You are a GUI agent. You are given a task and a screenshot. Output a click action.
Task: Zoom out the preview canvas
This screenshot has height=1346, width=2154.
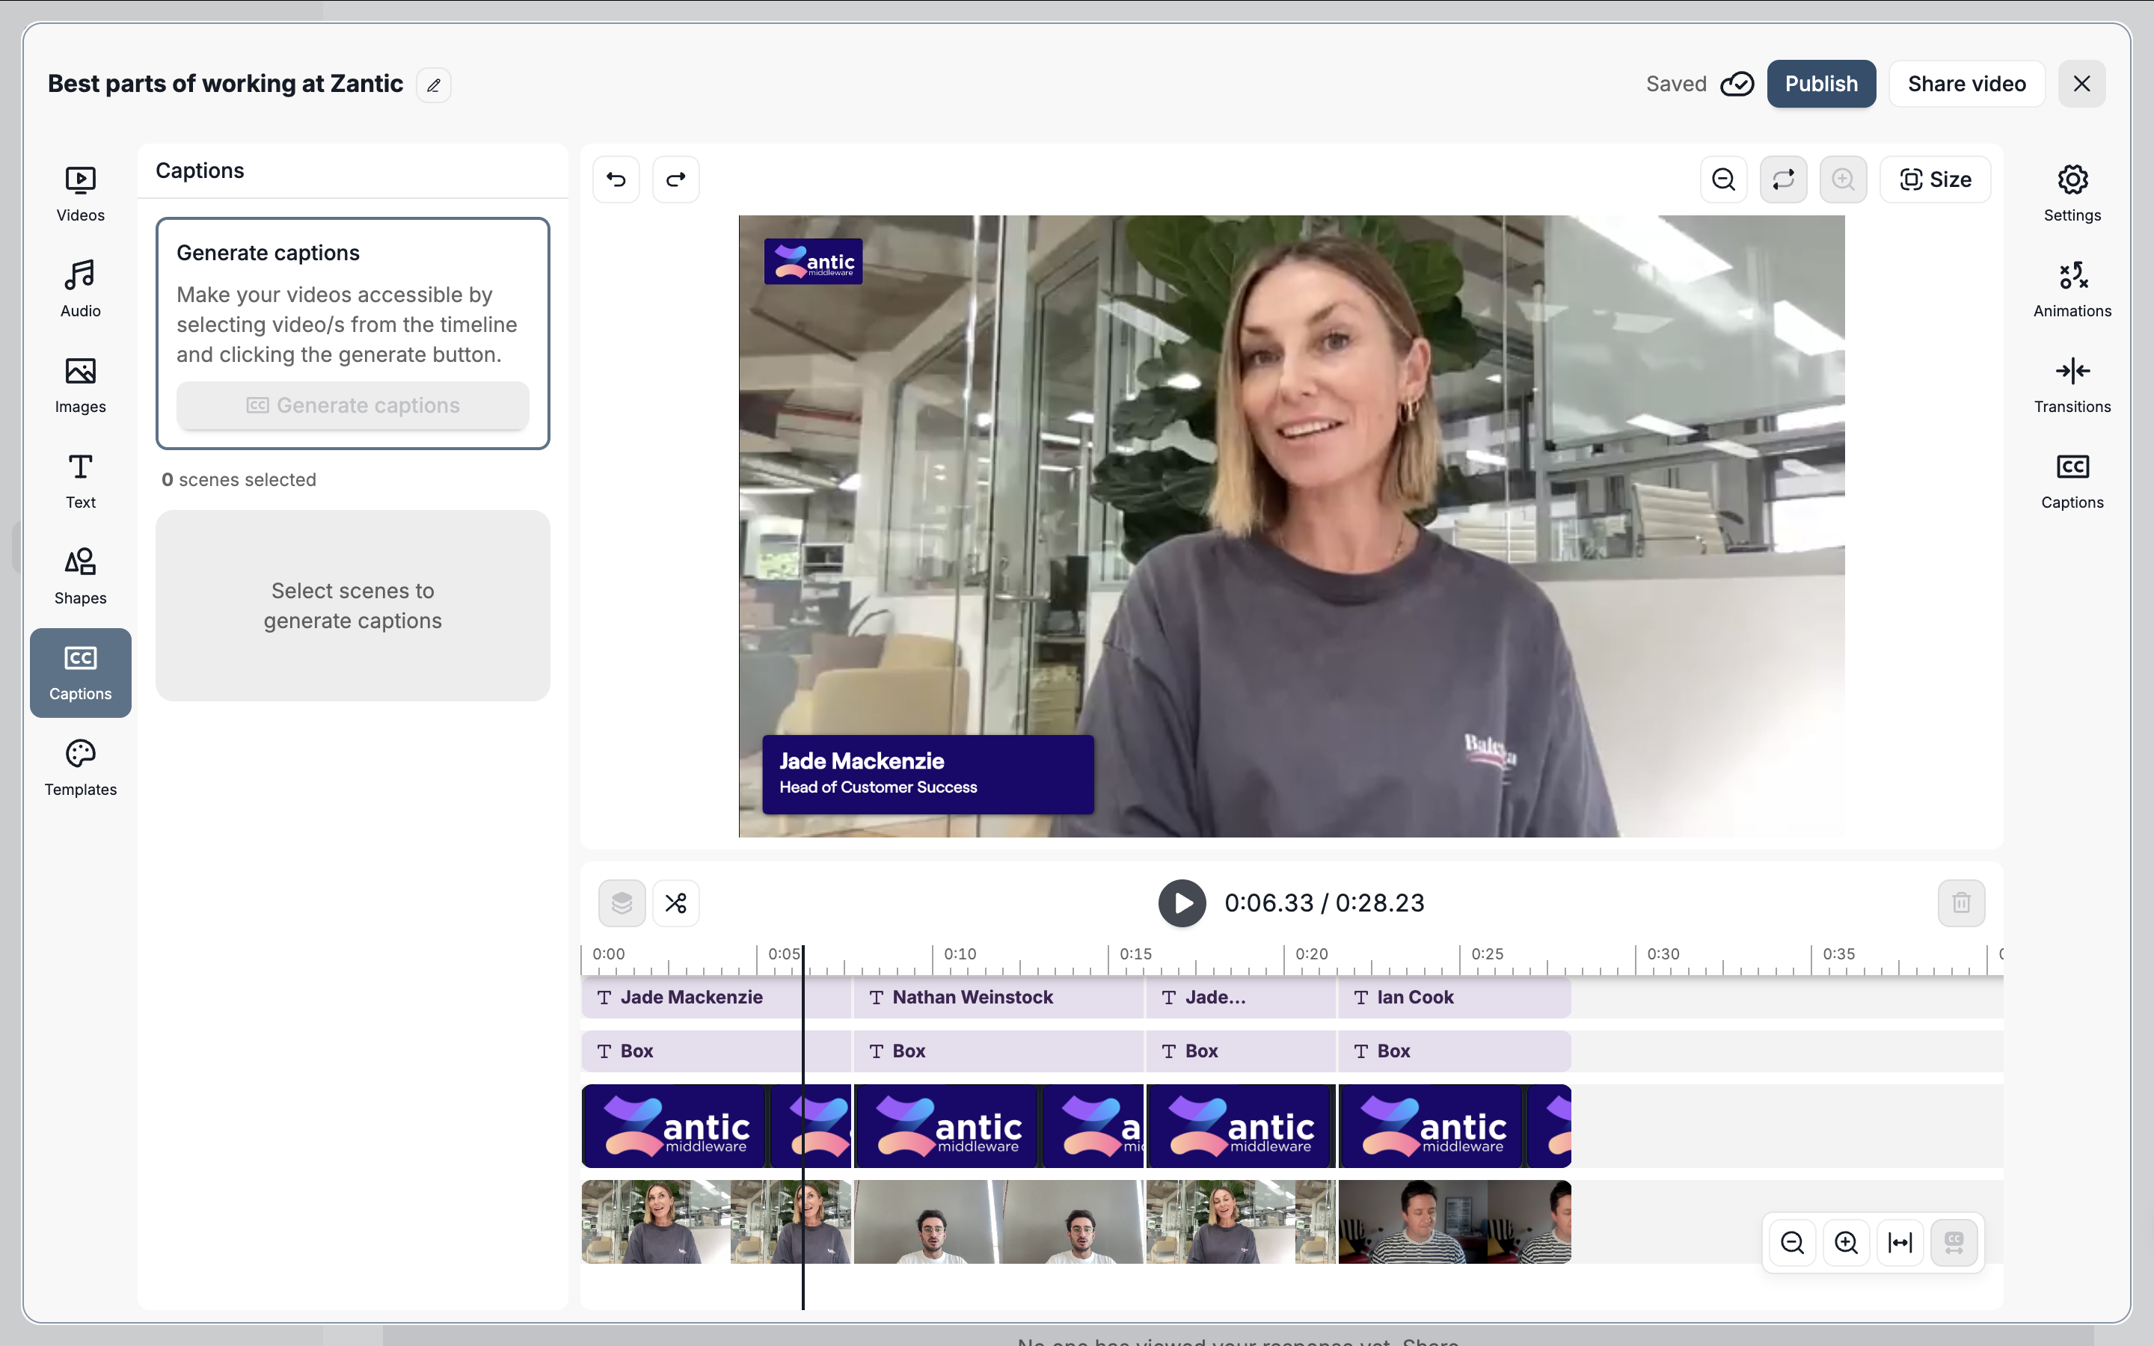pyautogui.click(x=1723, y=179)
